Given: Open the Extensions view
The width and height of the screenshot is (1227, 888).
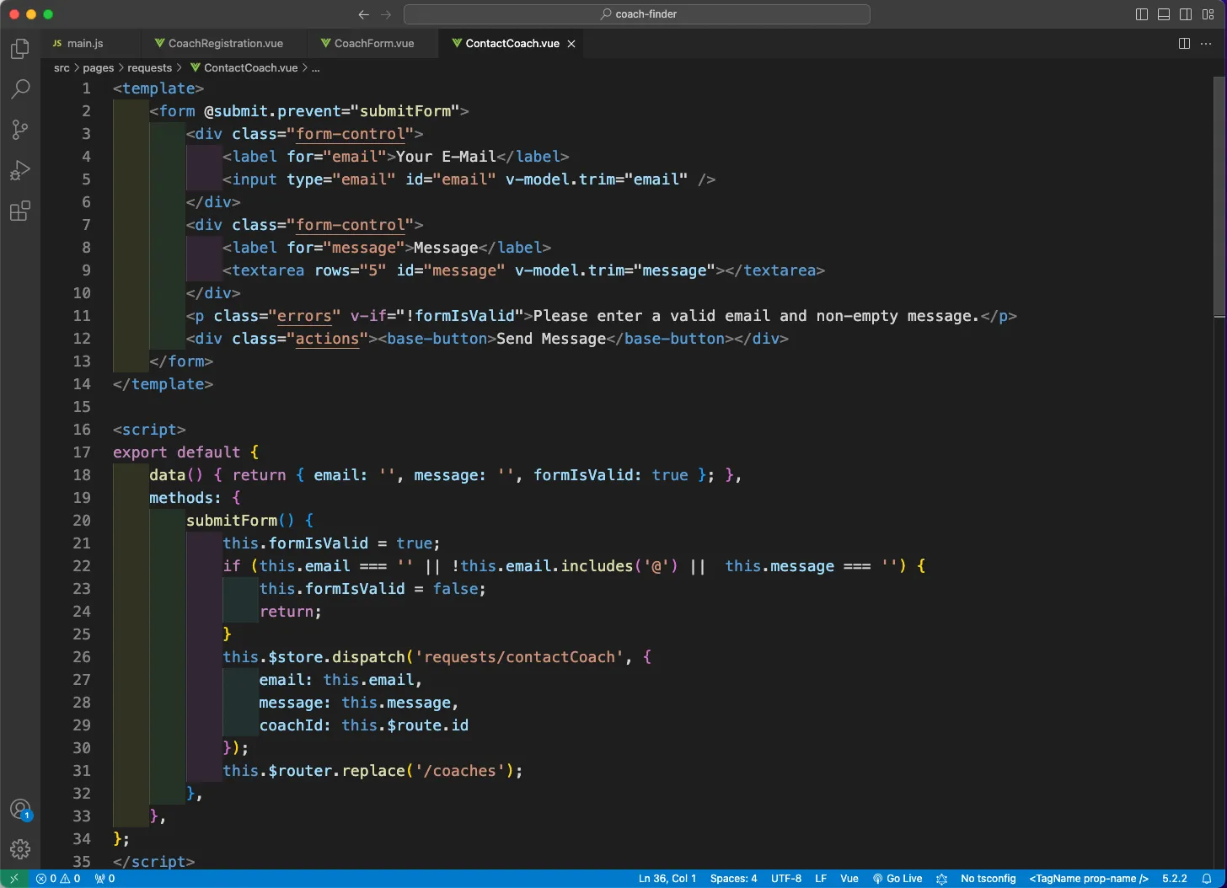Looking at the screenshot, I should pos(20,211).
